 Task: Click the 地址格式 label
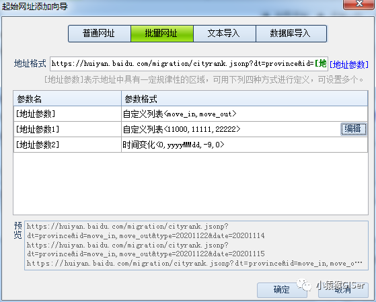(x=30, y=64)
